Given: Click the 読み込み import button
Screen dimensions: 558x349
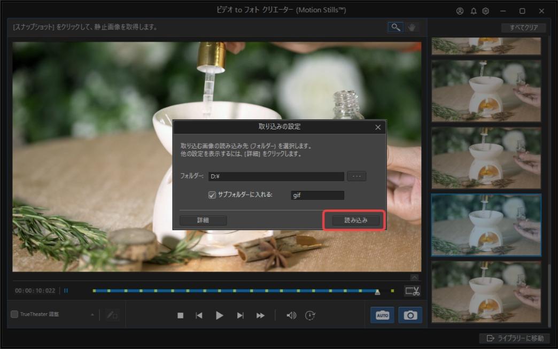Looking at the screenshot, I should [354, 220].
